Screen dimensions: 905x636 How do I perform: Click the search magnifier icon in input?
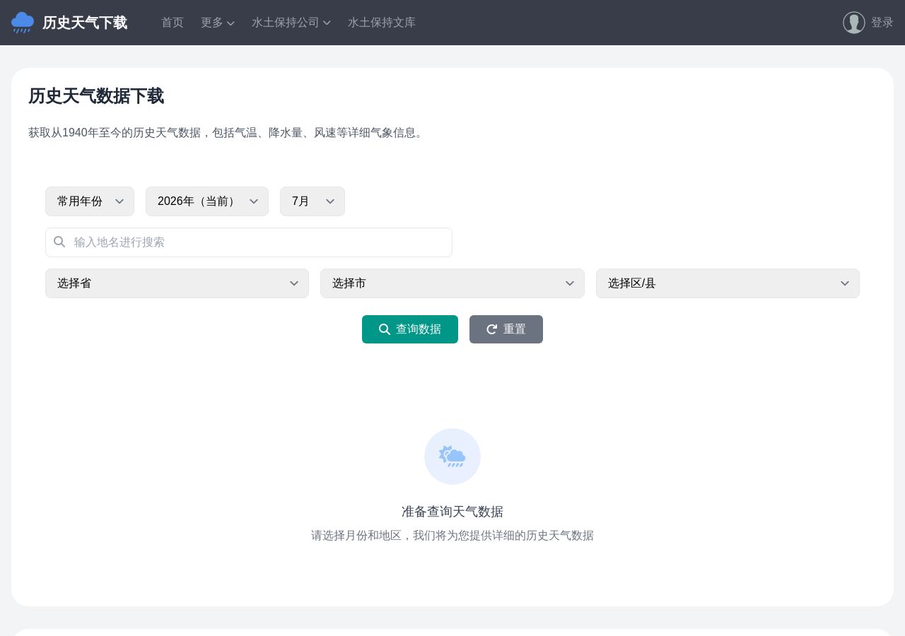59,242
